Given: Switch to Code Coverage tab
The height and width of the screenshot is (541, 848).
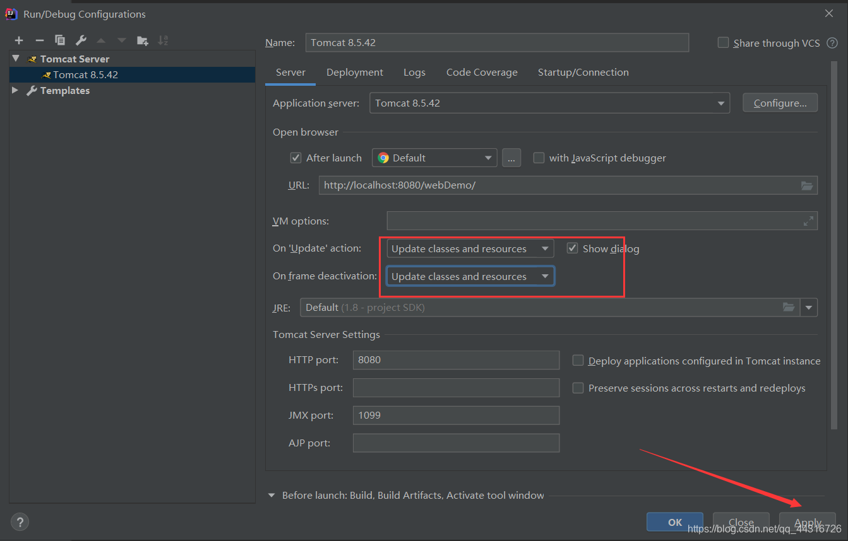Looking at the screenshot, I should [x=482, y=73].
